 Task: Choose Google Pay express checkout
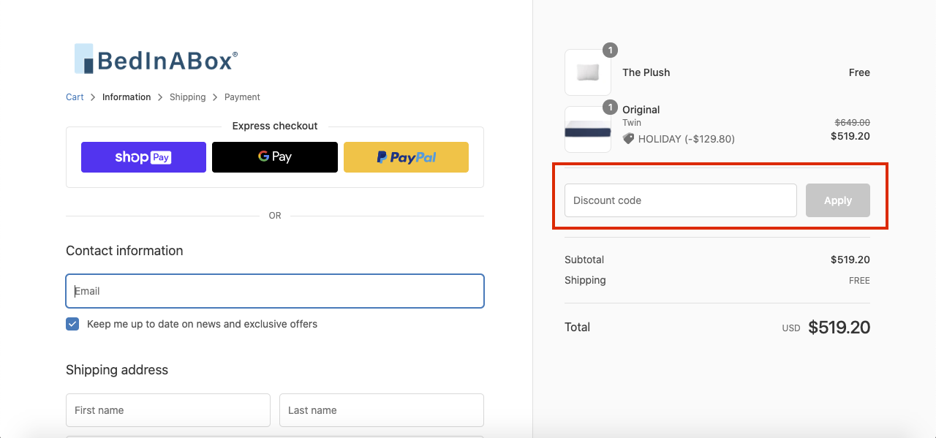275,157
